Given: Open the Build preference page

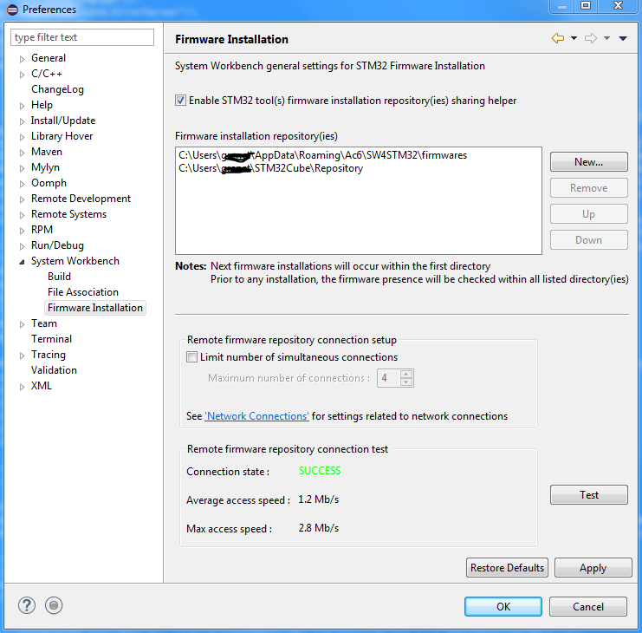Looking at the screenshot, I should click(59, 277).
